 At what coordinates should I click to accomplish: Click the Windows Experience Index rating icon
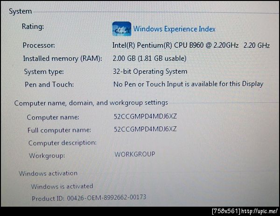(x=122, y=29)
